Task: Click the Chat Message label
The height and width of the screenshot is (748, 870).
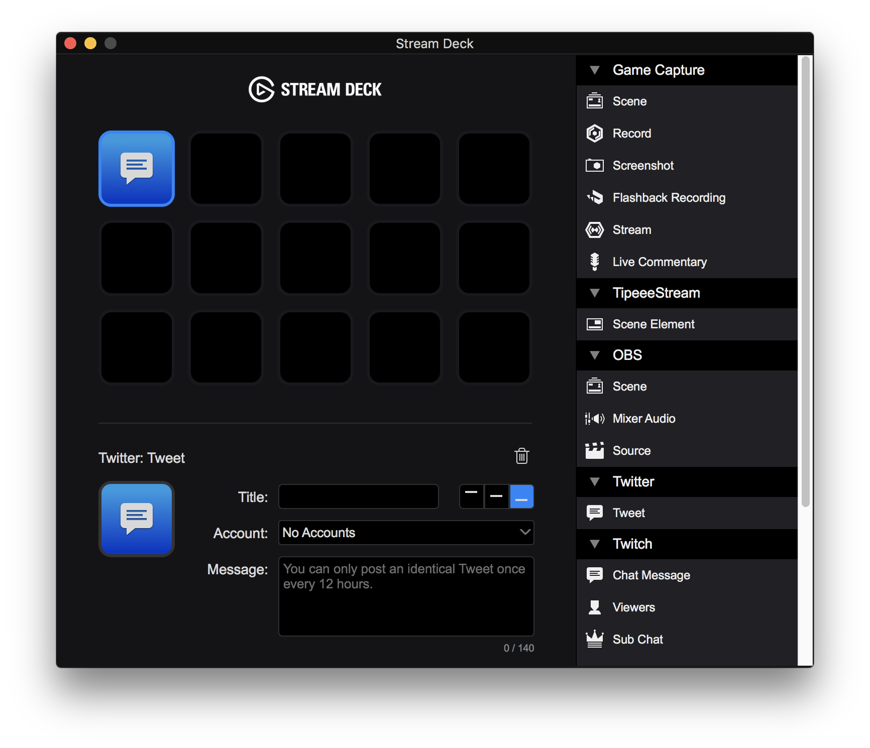Action: (x=651, y=575)
